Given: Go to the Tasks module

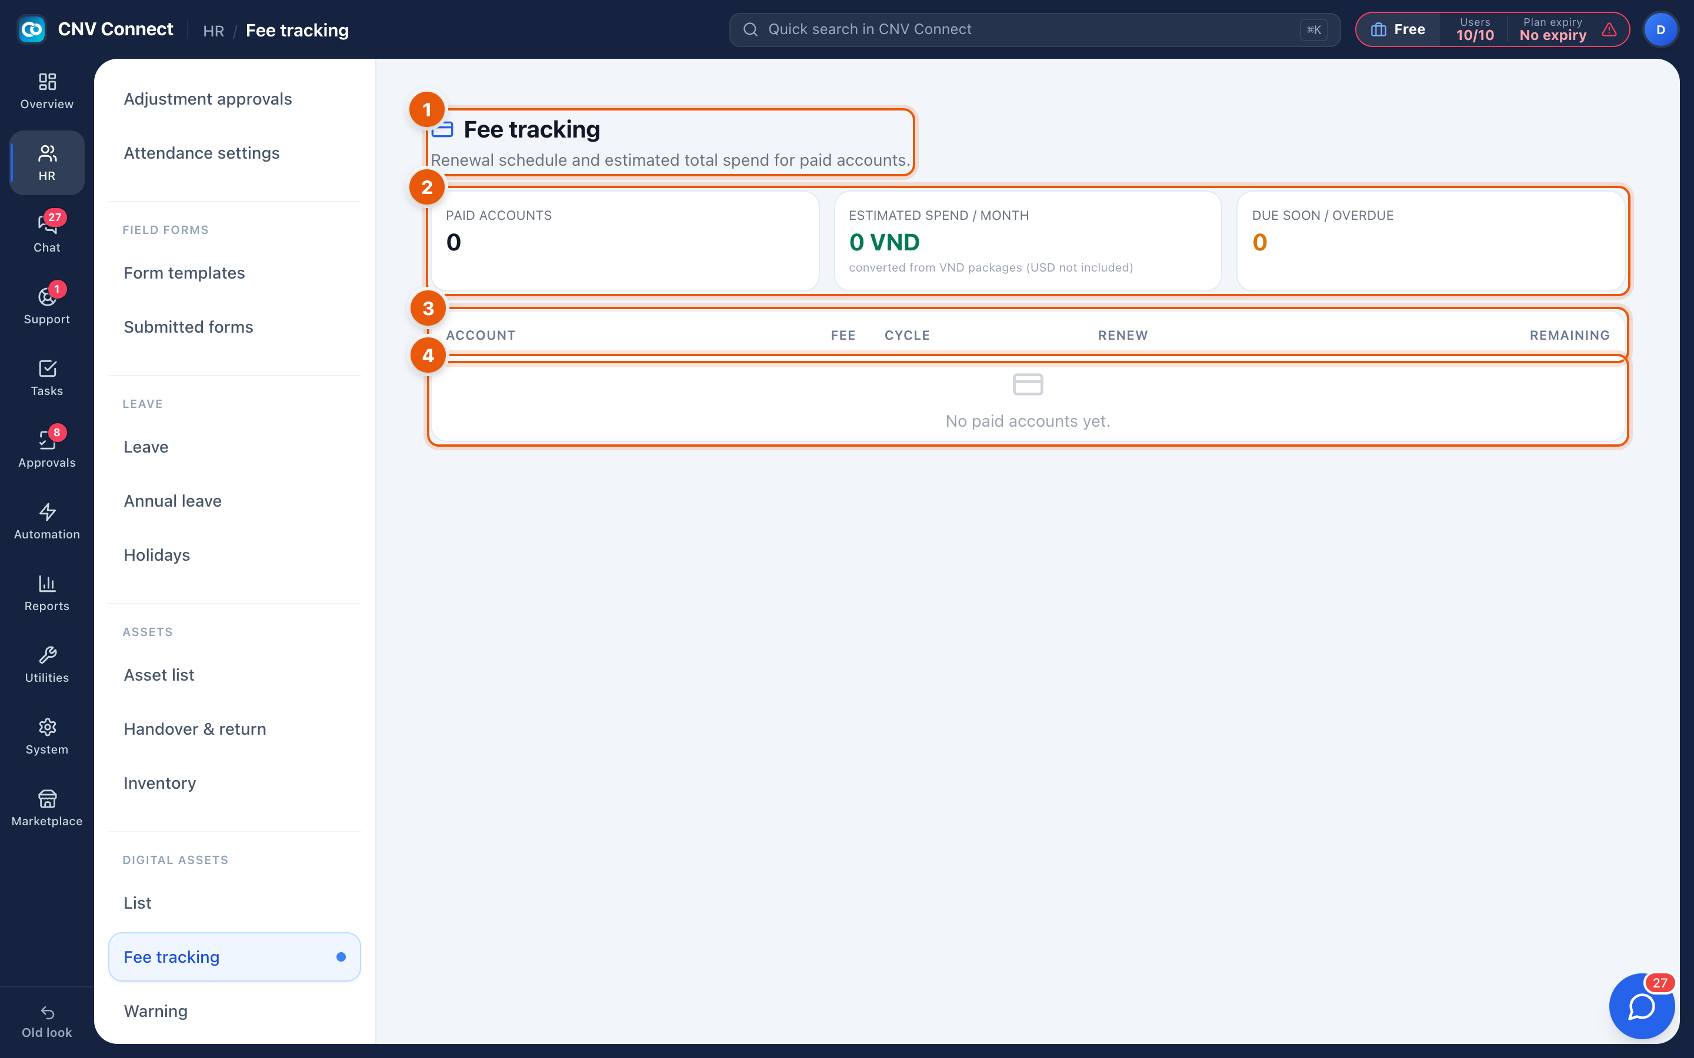Looking at the screenshot, I should click(47, 377).
